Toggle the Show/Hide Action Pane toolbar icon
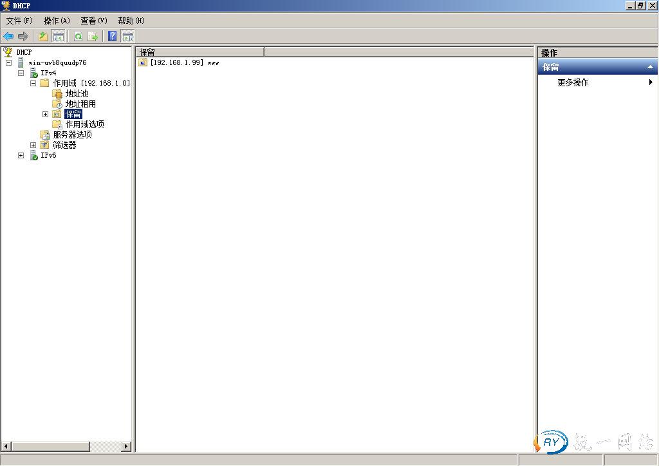This screenshot has width=659, height=466. pos(127,37)
